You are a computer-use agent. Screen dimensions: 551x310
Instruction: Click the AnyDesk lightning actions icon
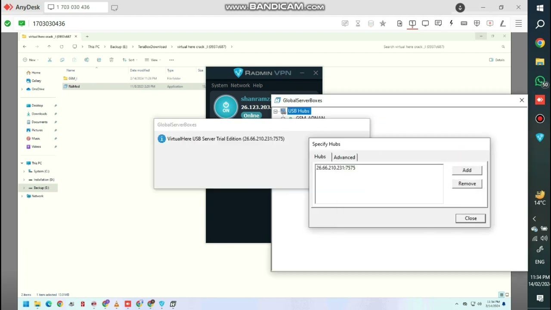[451, 23]
